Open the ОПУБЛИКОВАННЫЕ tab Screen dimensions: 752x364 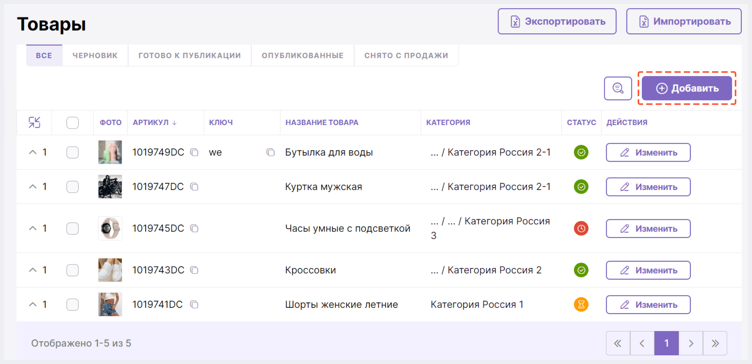(x=302, y=55)
